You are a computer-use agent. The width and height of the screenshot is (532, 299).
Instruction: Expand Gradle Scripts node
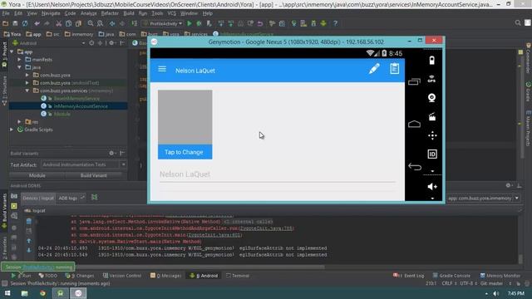pyautogui.click(x=12, y=130)
